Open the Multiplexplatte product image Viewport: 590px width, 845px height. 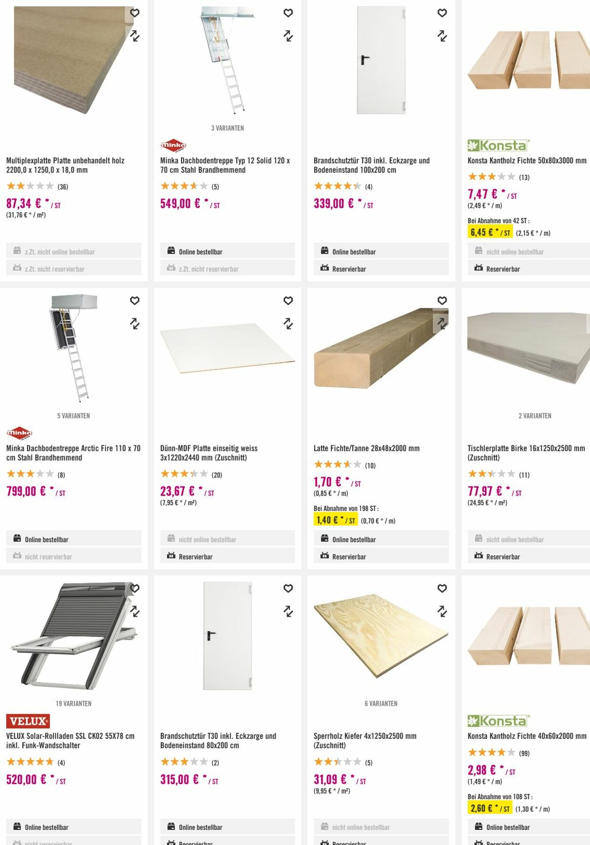coord(71,61)
